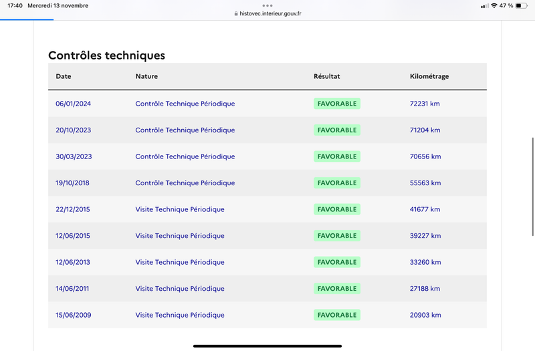
Task: Select date 15/06/2009
Action: click(74, 315)
